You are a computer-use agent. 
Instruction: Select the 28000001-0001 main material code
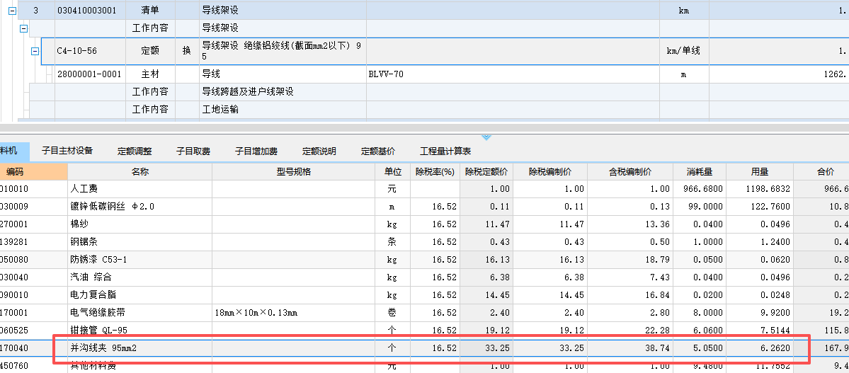point(90,74)
